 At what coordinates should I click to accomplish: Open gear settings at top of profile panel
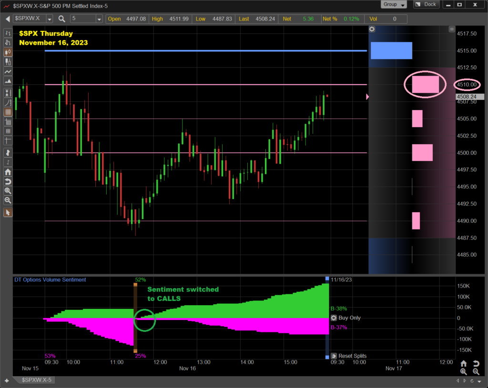[x=372, y=29]
